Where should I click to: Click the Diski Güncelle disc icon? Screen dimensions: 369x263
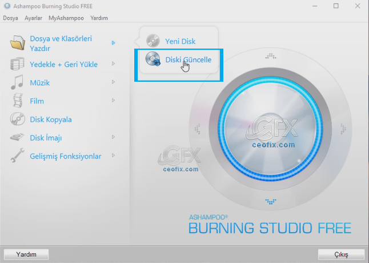153,59
